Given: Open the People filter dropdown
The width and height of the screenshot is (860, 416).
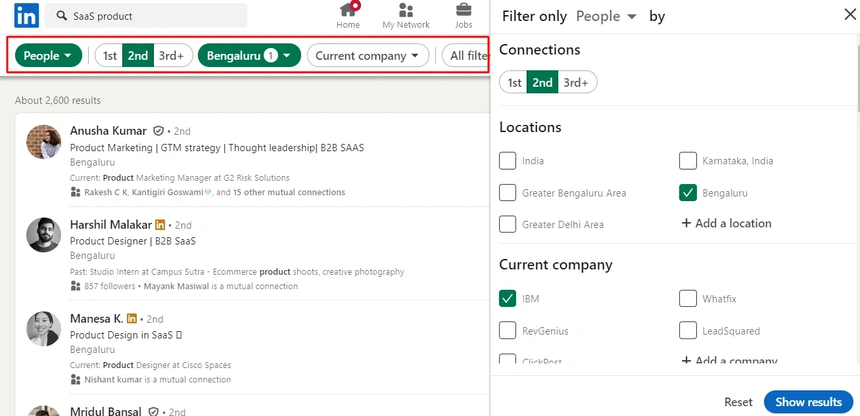Looking at the screenshot, I should coord(47,55).
